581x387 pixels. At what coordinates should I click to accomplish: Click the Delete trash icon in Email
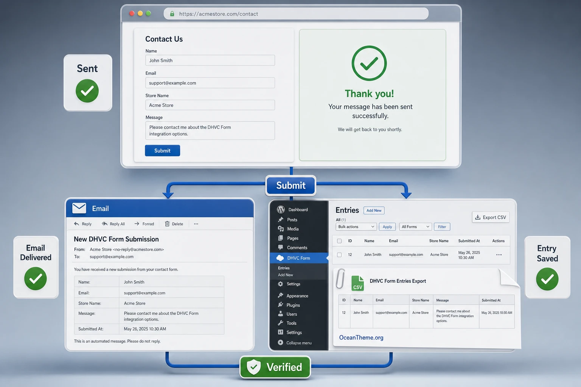167,224
